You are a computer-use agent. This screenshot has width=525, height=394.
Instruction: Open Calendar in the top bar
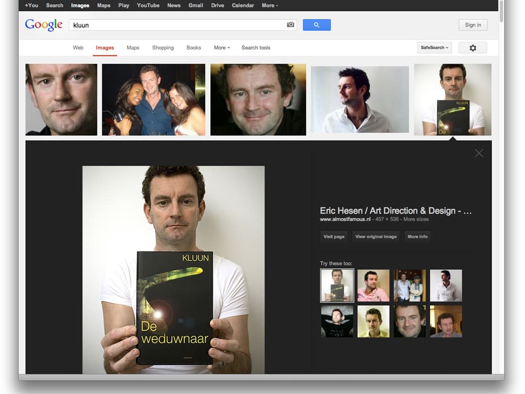[x=243, y=5]
